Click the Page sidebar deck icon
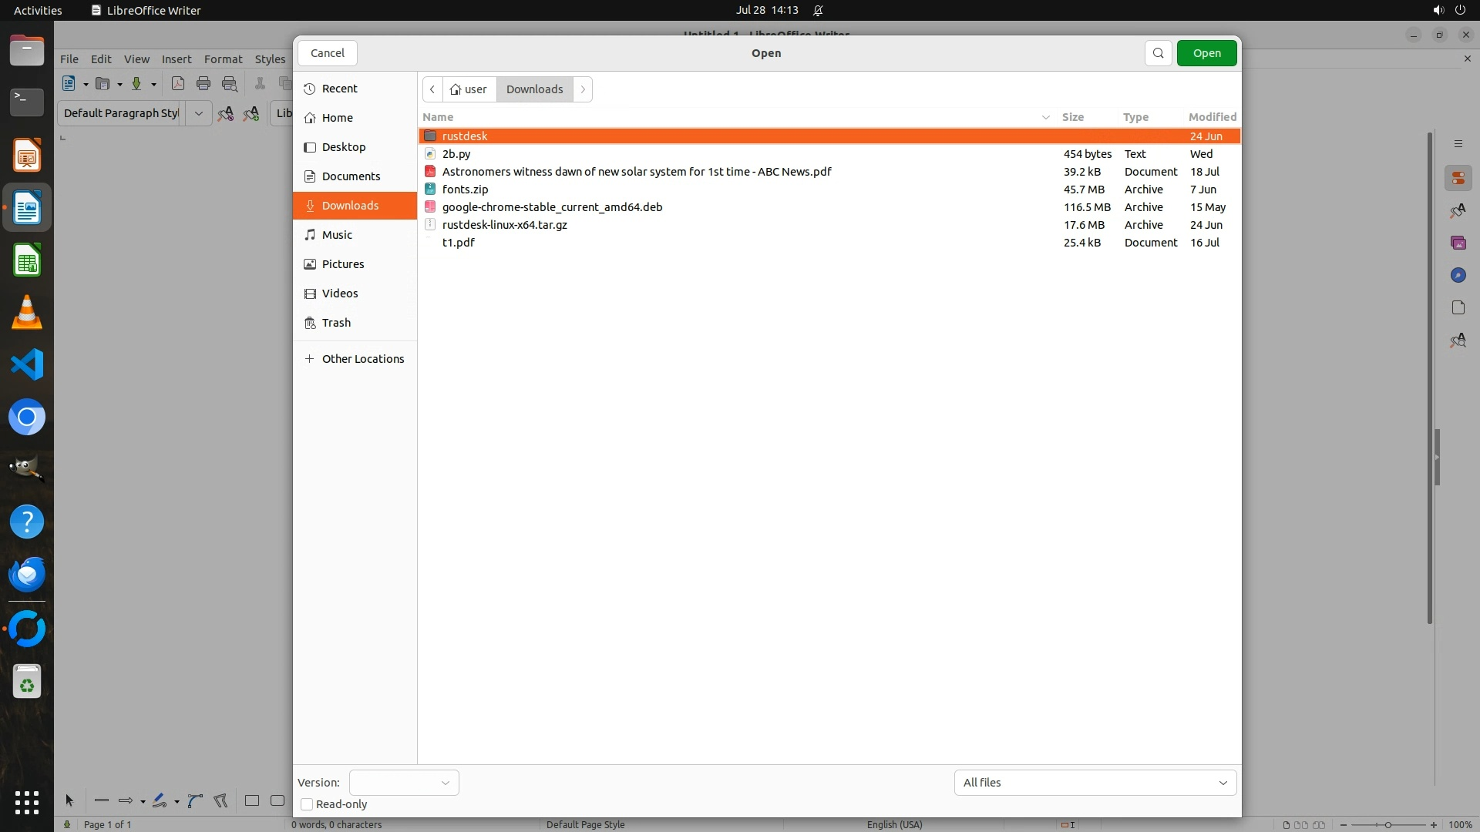The height and width of the screenshot is (832, 1480). [1458, 307]
